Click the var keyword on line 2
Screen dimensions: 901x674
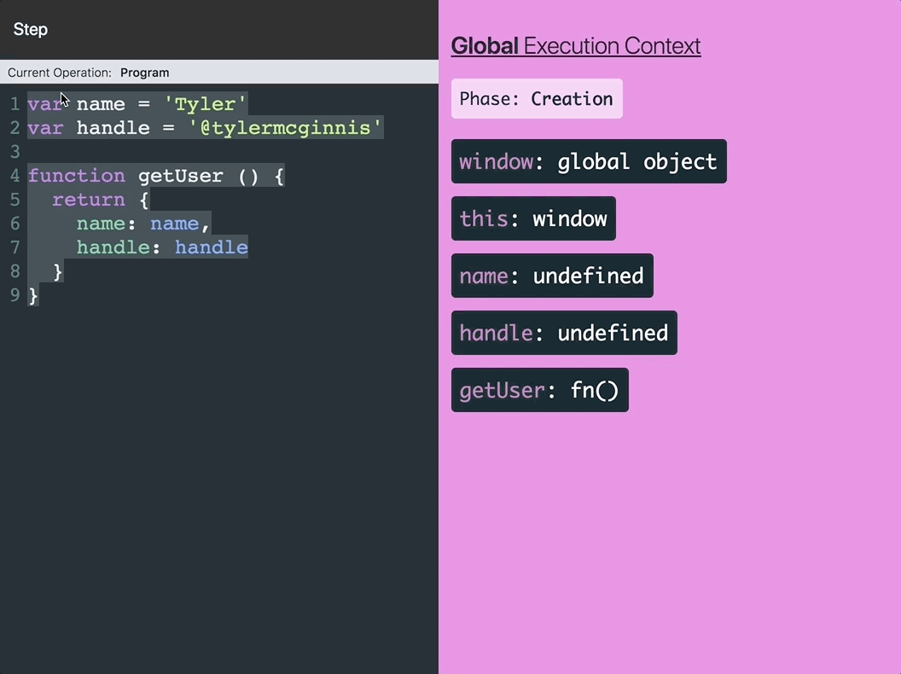click(45, 128)
